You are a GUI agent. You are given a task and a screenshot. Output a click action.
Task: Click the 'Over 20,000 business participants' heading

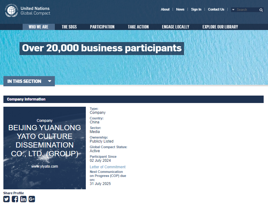point(102,49)
